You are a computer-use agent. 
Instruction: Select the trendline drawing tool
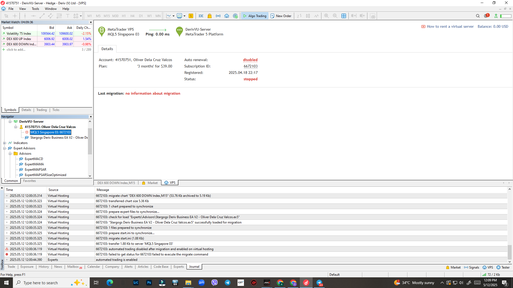coord(42,16)
